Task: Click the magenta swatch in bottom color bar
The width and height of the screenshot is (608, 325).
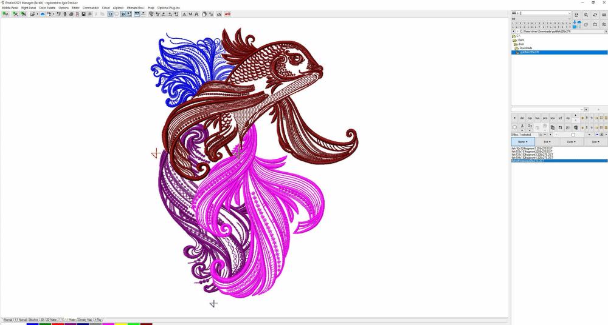Action: [x=108, y=324]
